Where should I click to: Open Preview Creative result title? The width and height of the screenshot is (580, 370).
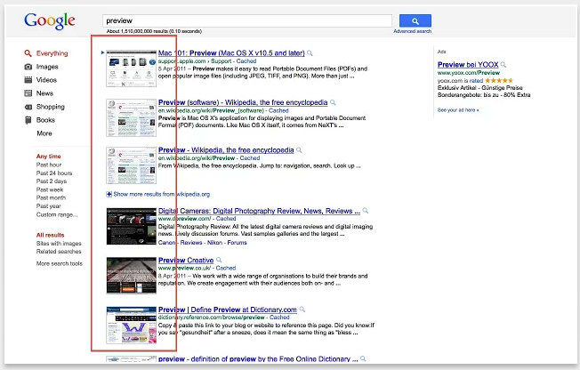click(186, 260)
